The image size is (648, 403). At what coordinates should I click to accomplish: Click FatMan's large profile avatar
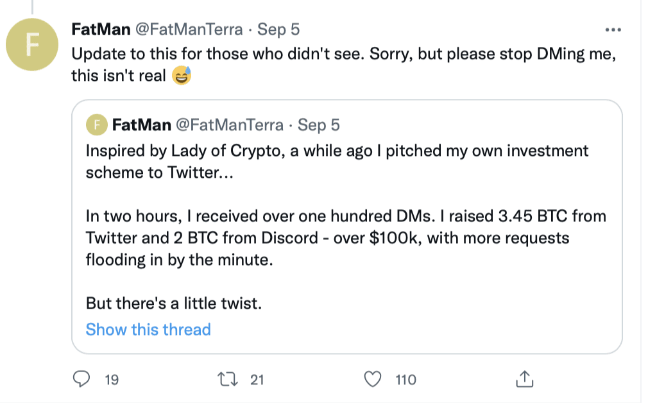tap(32, 44)
